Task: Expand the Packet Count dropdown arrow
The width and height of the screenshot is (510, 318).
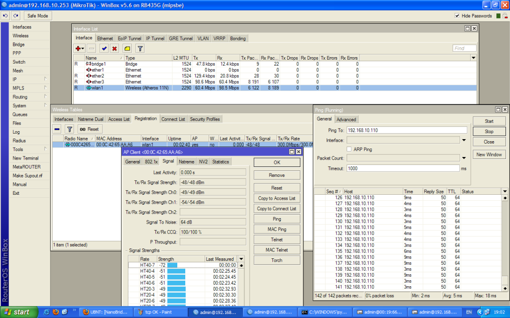Action: [464, 159]
